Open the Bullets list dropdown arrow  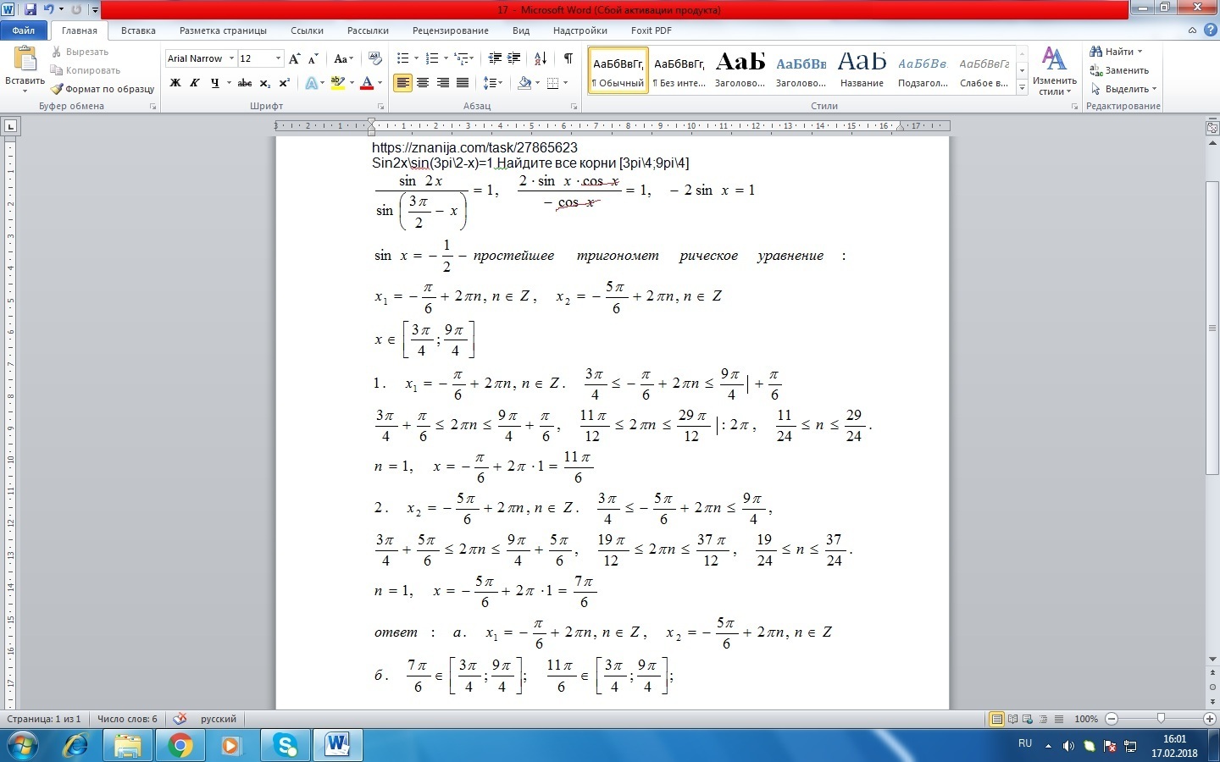pos(416,58)
